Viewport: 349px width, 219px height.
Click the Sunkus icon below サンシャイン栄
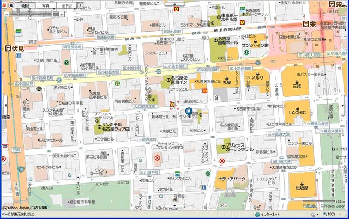pyautogui.click(x=246, y=52)
